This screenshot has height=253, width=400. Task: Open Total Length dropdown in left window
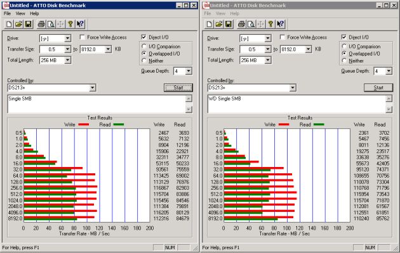click(67, 60)
